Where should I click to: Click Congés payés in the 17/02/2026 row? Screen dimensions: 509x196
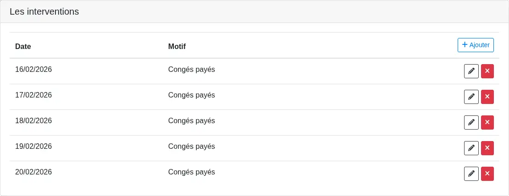[191, 95]
